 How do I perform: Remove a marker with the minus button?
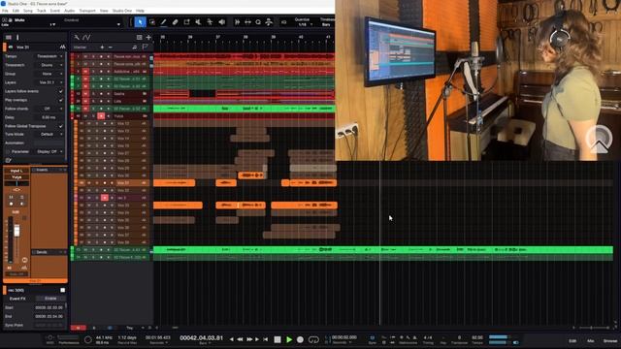(110, 48)
